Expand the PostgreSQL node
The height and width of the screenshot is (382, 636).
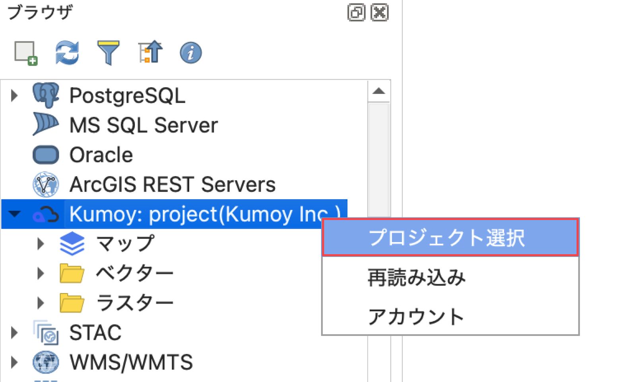click(x=15, y=95)
